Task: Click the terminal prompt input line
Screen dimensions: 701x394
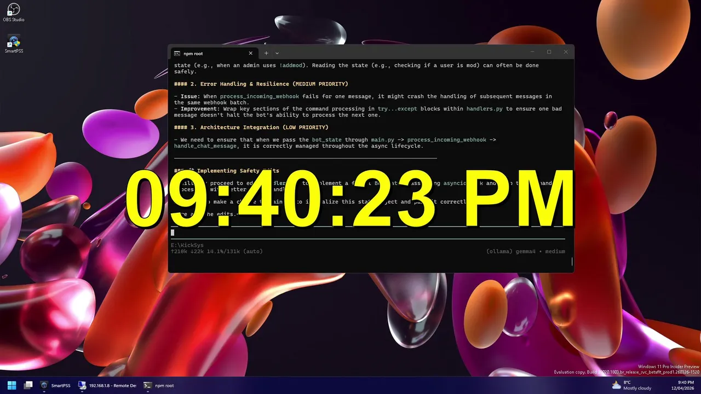Action: (x=368, y=233)
